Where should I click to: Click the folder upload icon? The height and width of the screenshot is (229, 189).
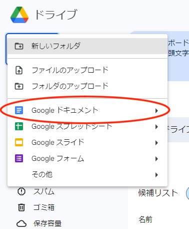[19, 86]
